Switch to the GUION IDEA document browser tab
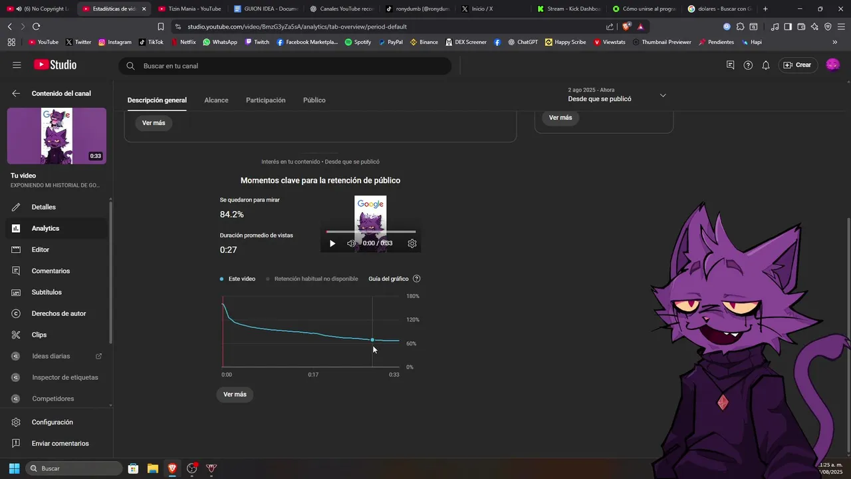 266,9
